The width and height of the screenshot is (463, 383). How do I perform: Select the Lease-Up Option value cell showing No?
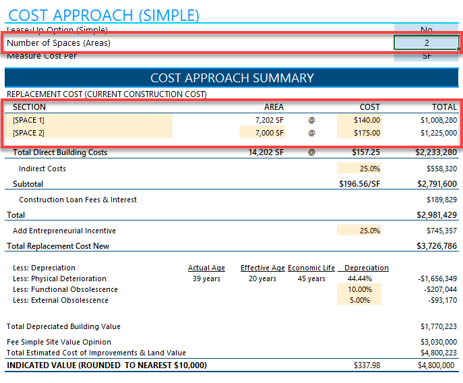click(427, 30)
